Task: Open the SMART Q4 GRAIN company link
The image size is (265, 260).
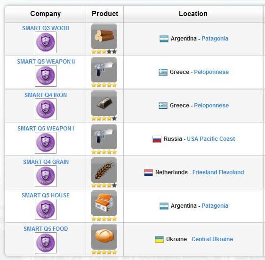Action: [46, 162]
